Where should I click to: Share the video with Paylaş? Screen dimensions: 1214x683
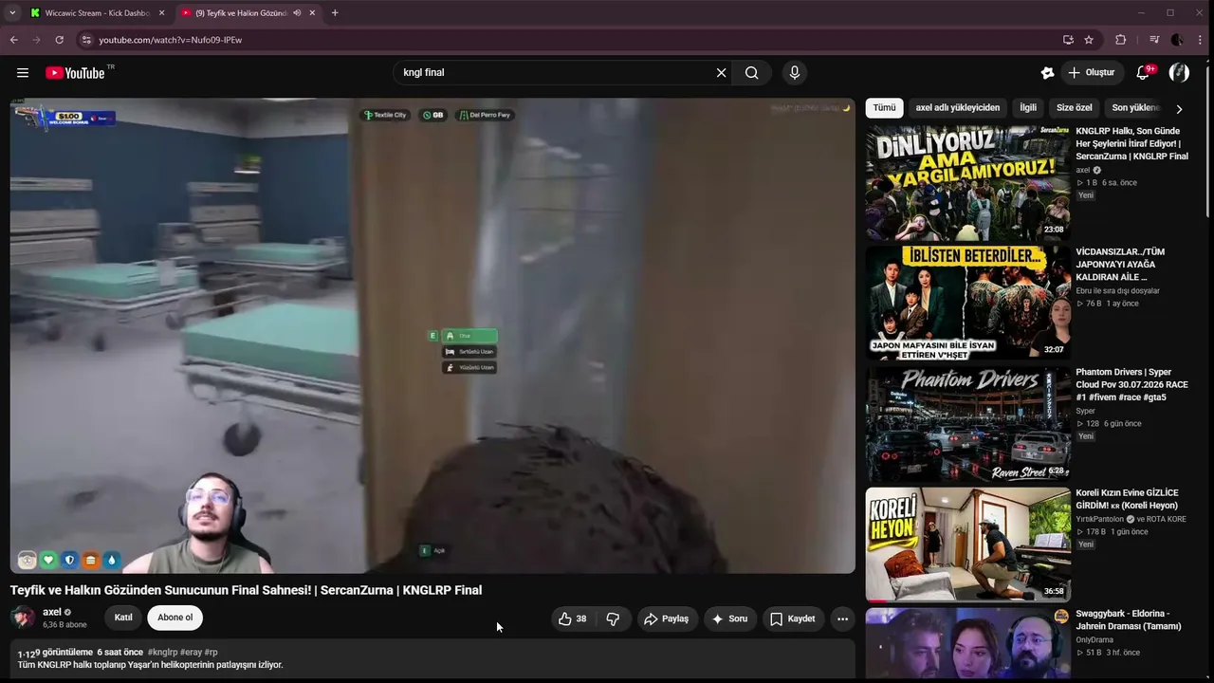click(666, 618)
